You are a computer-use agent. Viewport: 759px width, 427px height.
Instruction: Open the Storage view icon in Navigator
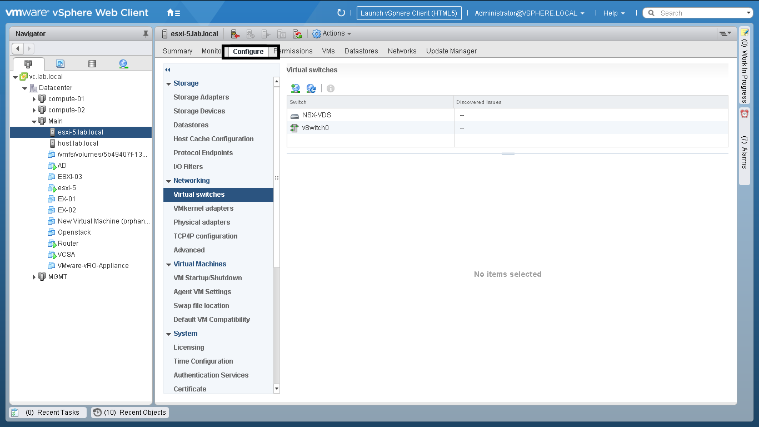(92, 64)
